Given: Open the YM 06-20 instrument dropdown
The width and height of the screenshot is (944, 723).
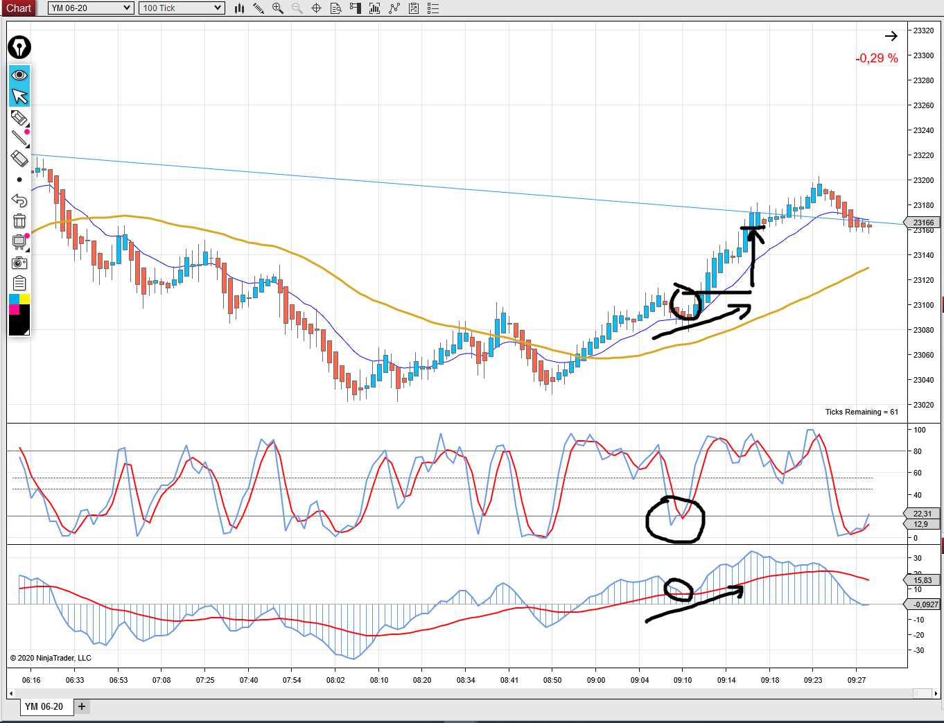Looking at the screenshot, I should click(91, 8).
